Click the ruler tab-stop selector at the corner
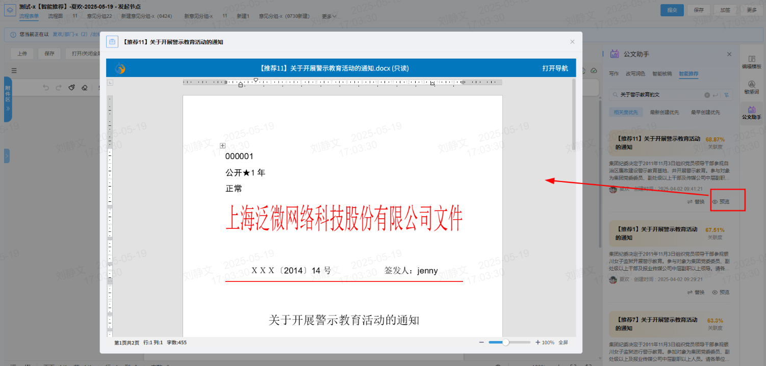The width and height of the screenshot is (766, 366). click(x=110, y=83)
